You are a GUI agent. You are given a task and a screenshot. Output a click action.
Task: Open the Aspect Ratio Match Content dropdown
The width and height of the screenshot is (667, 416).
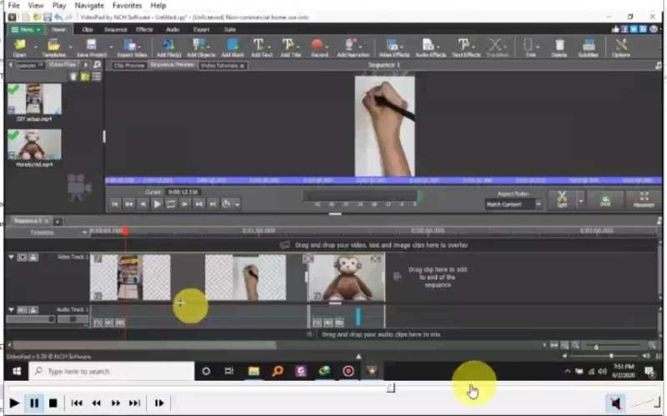click(514, 204)
